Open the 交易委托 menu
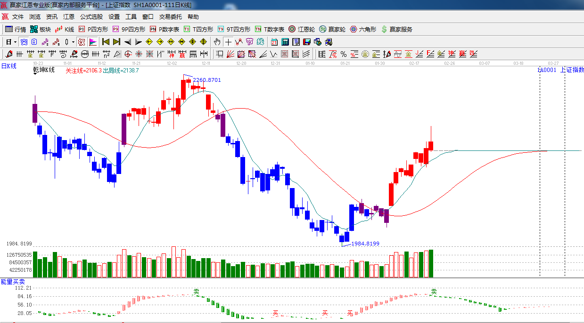The image size is (584, 323). (x=170, y=16)
